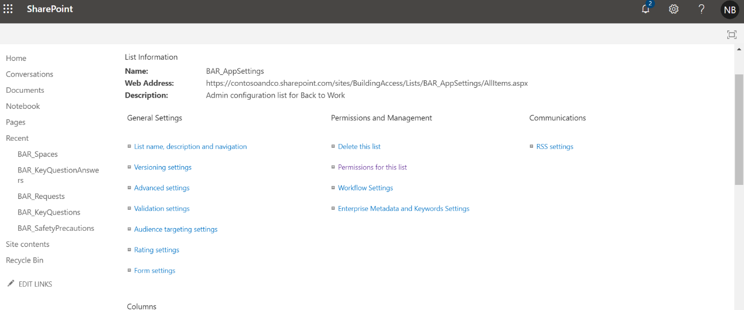The height and width of the screenshot is (310, 744).
Task: Click the SharePoint header title
Action: (x=50, y=9)
